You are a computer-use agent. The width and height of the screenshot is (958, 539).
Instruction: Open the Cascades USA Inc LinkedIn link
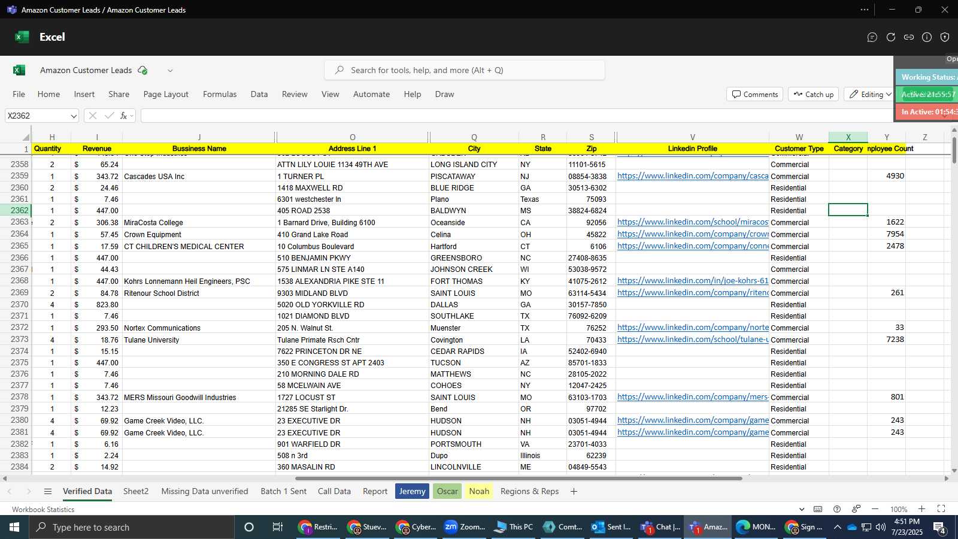(693, 176)
